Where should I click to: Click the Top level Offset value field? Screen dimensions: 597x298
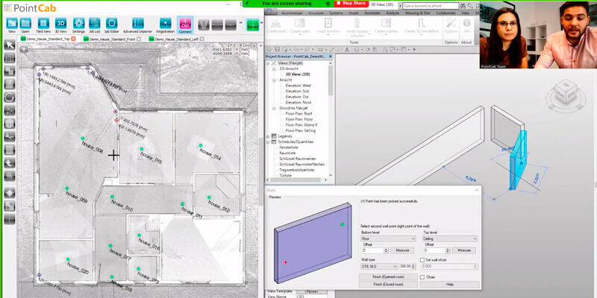pyautogui.click(x=434, y=250)
